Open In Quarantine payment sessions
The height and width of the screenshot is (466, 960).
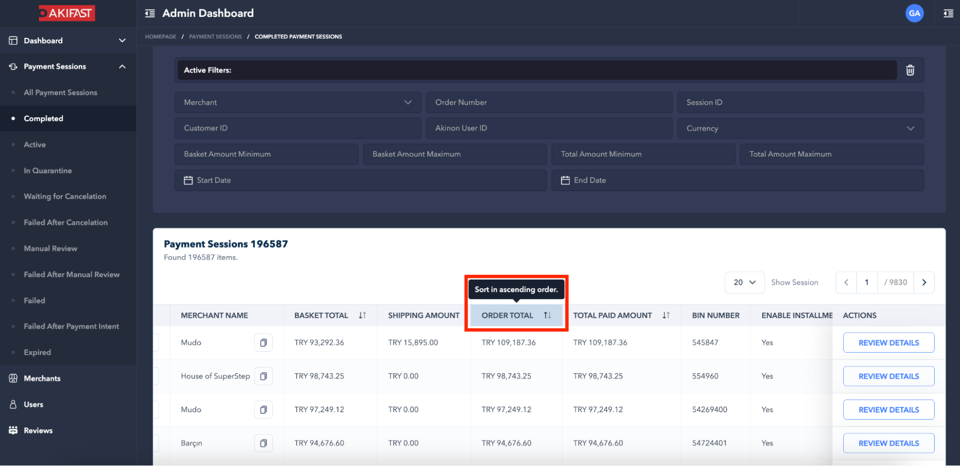pyautogui.click(x=48, y=171)
